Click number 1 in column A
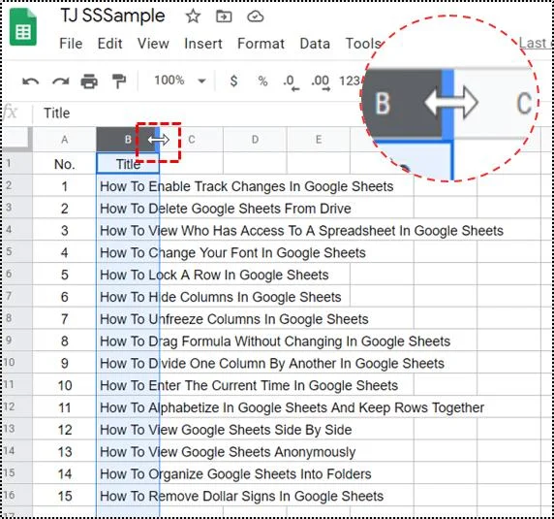The height and width of the screenshot is (519, 554). click(64, 186)
